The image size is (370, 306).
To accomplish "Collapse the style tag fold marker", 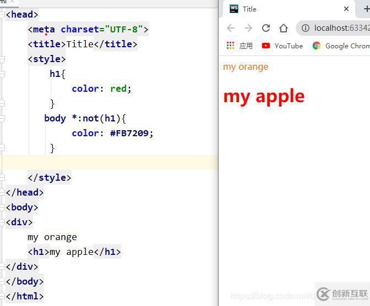I will (2, 59).
